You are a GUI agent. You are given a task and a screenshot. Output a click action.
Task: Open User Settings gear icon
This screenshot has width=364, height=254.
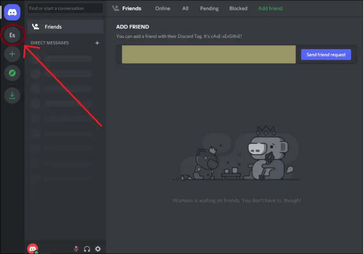click(x=98, y=249)
